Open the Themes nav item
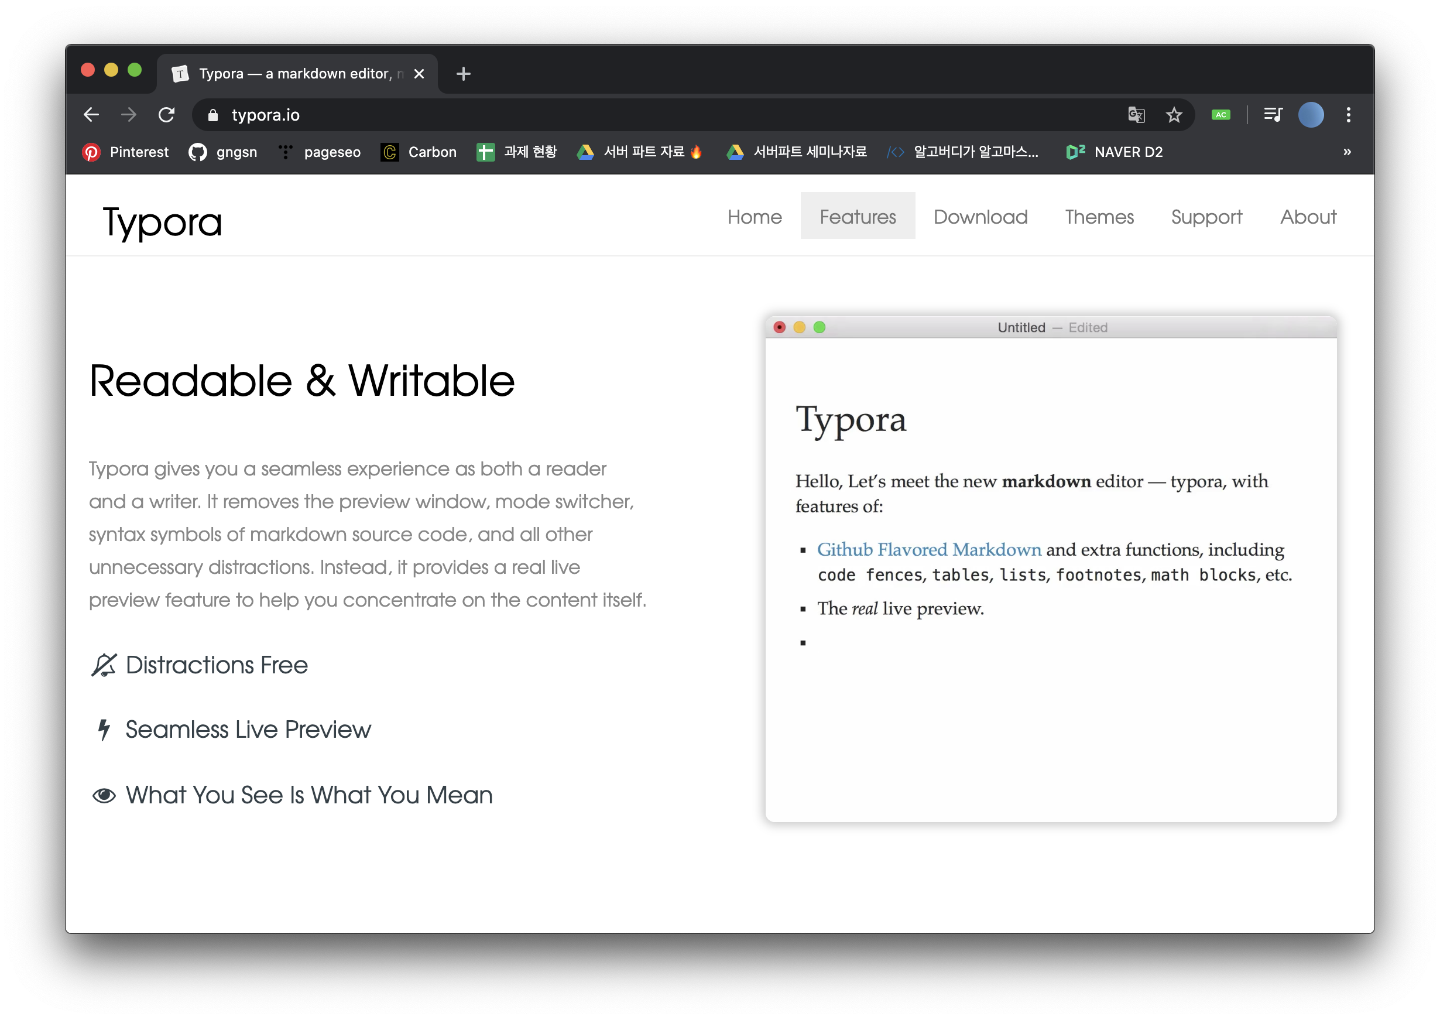 (x=1099, y=217)
